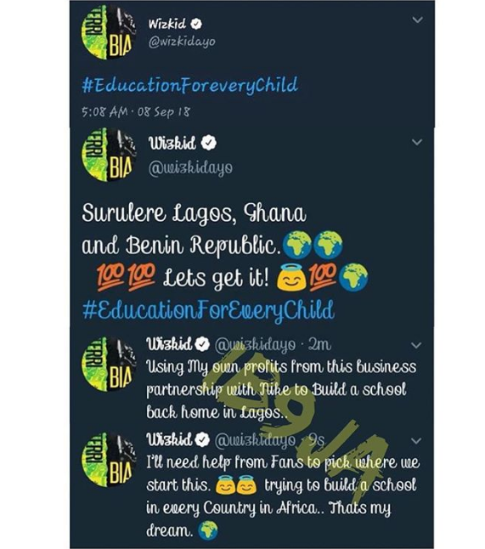This screenshot has height=549, width=485.
Task: Click verified badge on Surulere Lagos tweet
Action: click(209, 143)
